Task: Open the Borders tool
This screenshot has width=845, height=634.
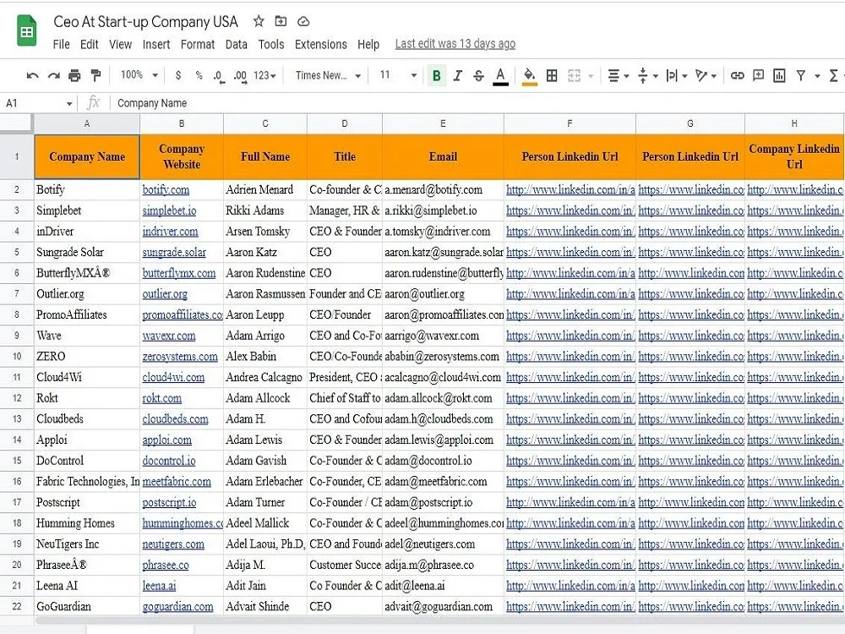Action: point(552,75)
